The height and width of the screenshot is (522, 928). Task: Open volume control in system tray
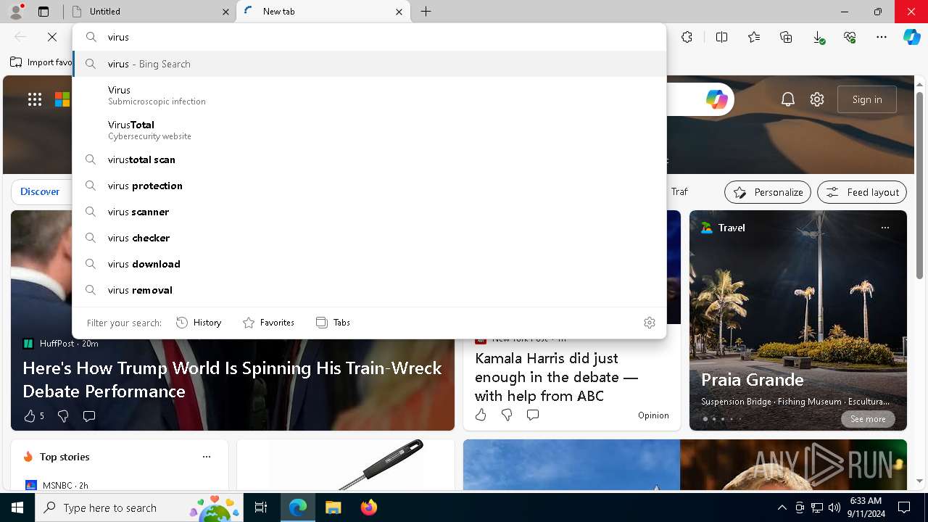pyautogui.click(x=834, y=507)
